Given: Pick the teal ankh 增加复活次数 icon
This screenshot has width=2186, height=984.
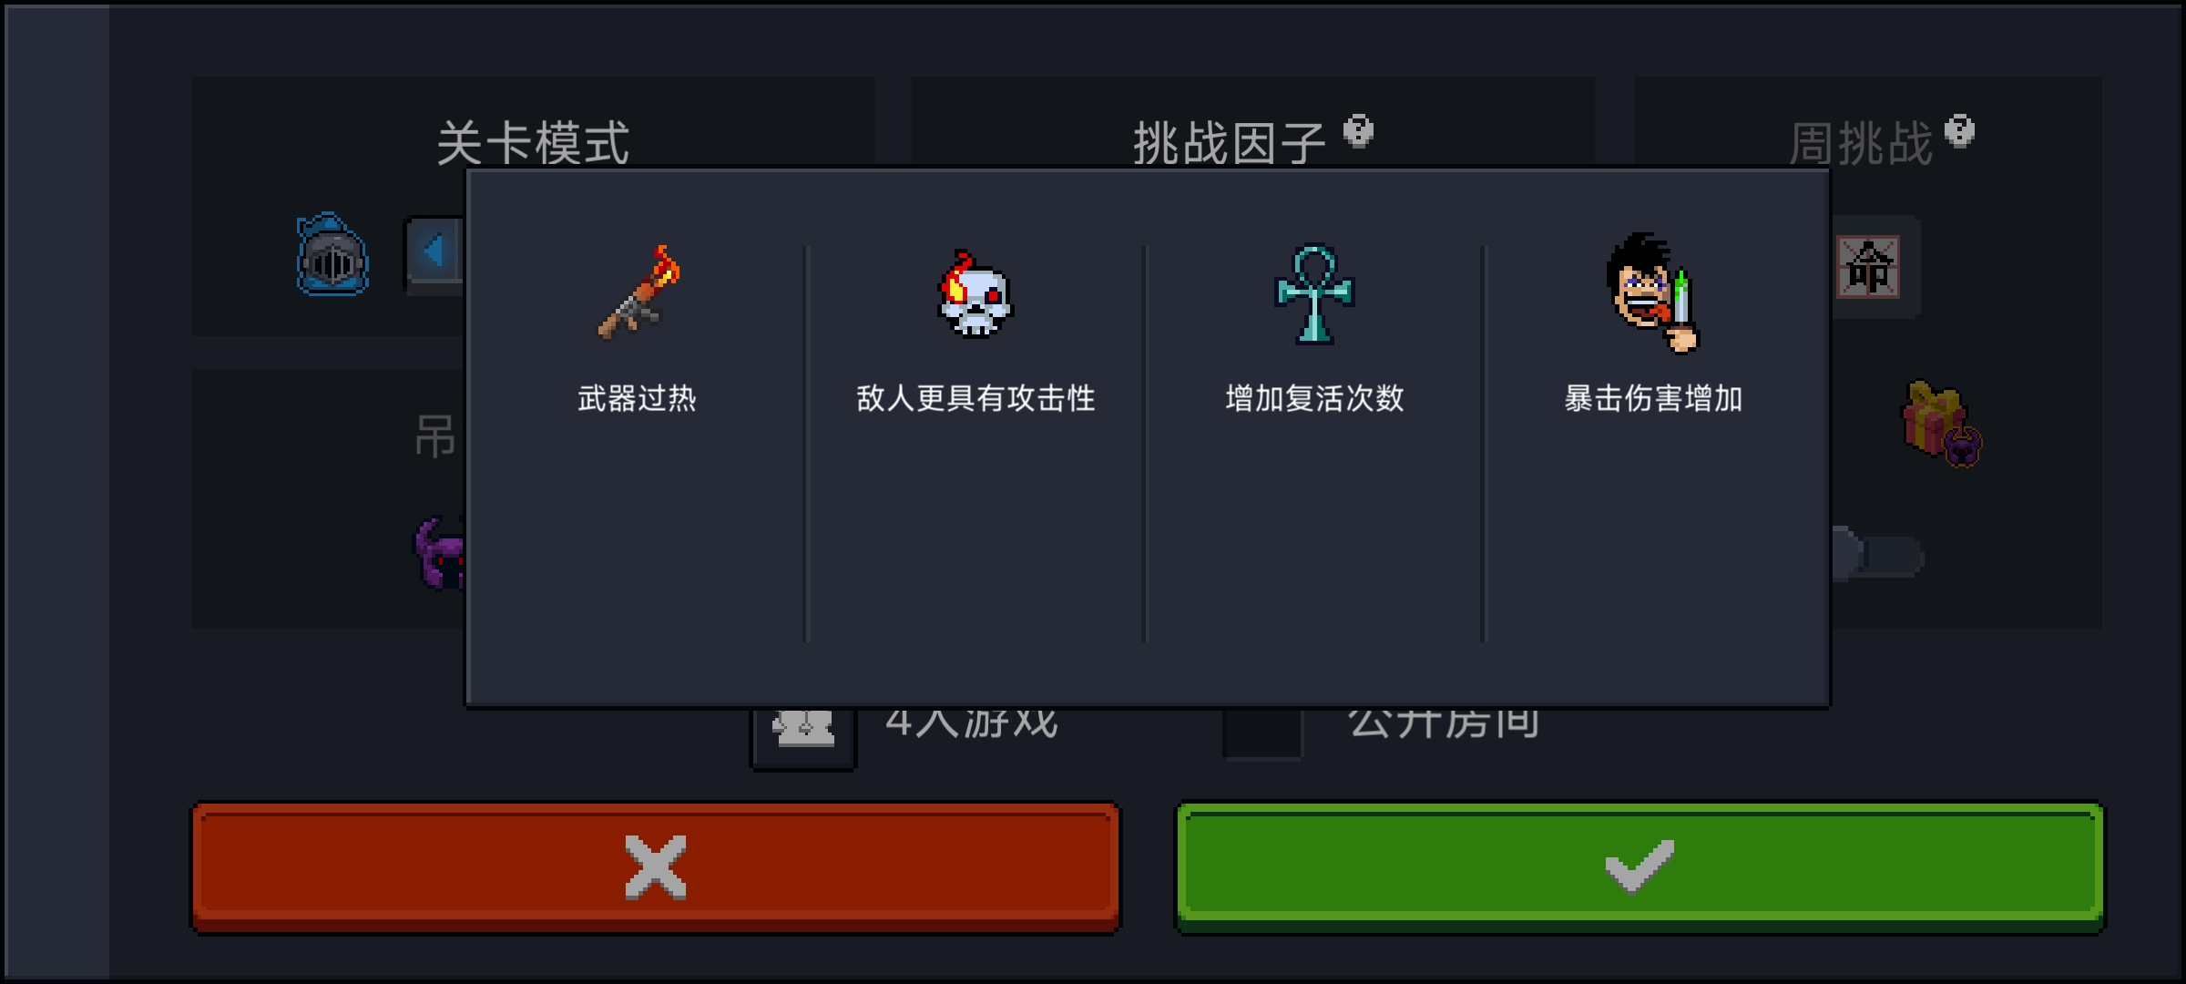Looking at the screenshot, I should pos(1313,294).
